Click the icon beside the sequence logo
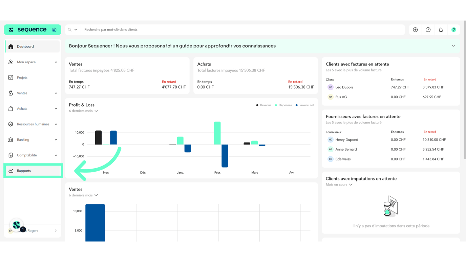The image size is (466, 262). point(54,30)
